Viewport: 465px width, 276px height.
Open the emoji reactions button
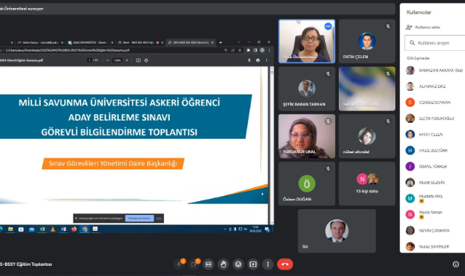pos(238,264)
